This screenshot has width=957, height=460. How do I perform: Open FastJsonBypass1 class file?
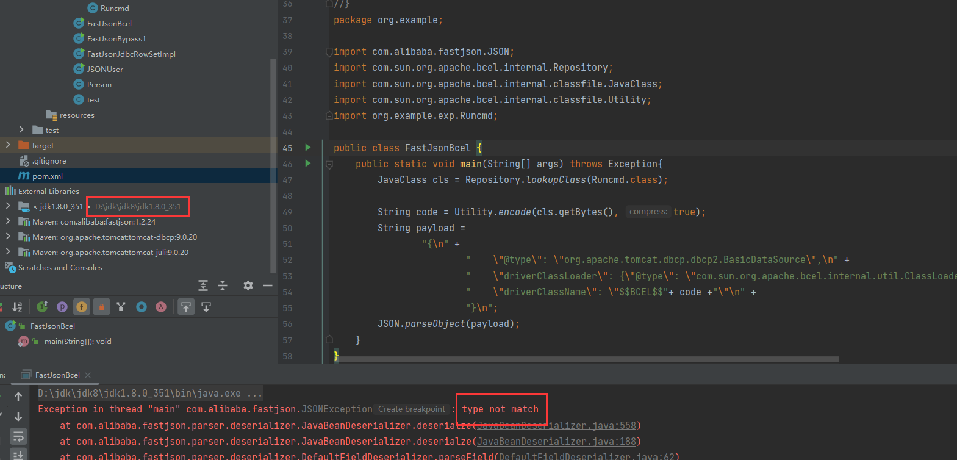pyautogui.click(x=116, y=38)
